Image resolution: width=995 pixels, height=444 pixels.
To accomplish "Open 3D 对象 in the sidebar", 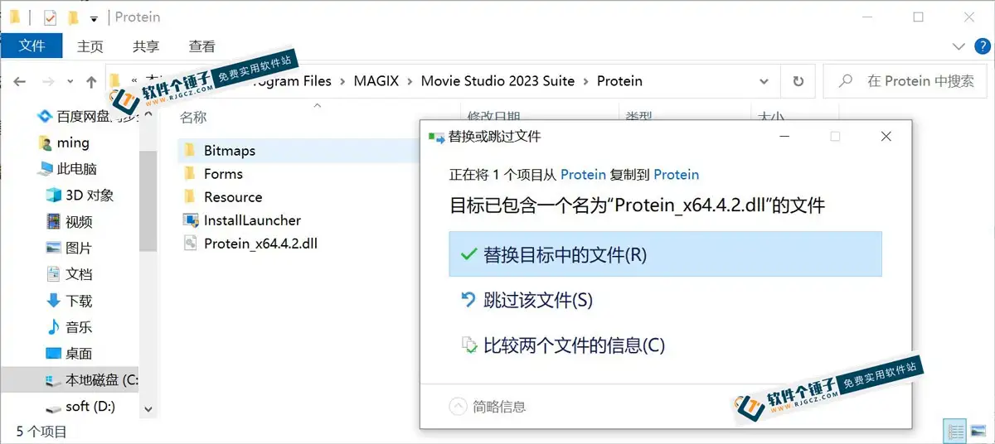I will pyautogui.click(x=79, y=195).
